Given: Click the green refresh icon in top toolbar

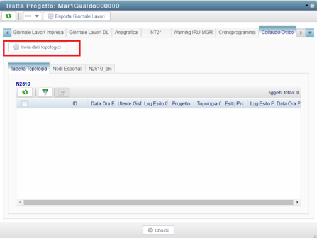Looking at the screenshot, I should tap(9, 16).
